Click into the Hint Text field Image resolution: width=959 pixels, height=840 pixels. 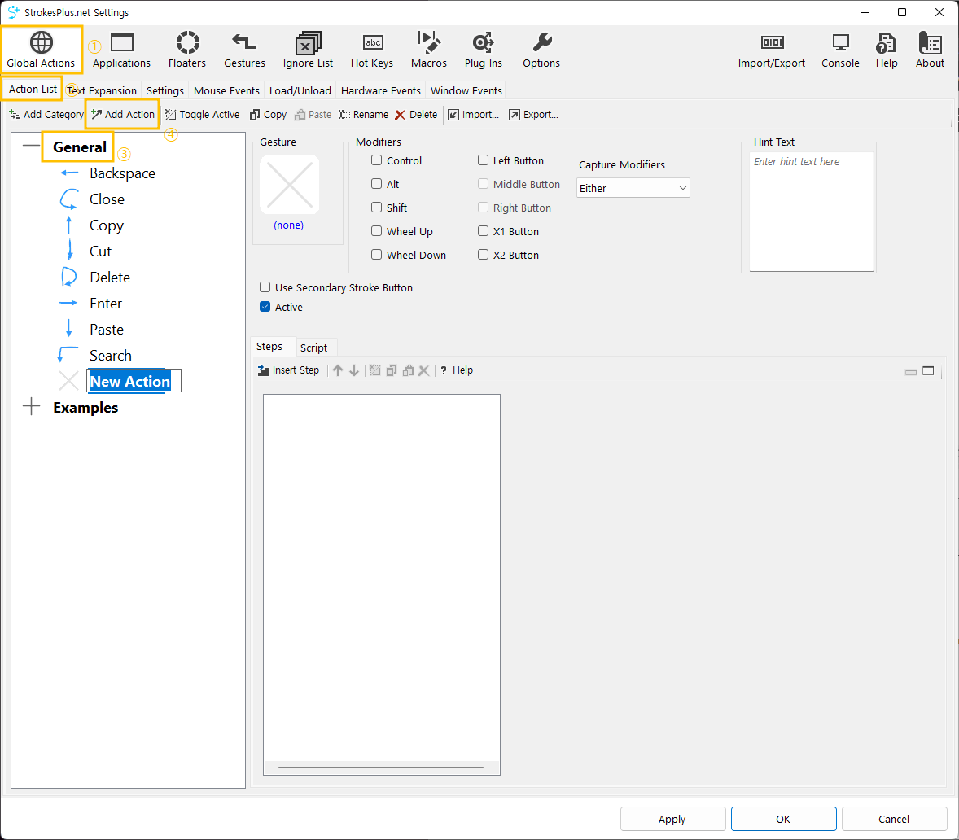click(x=812, y=212)
